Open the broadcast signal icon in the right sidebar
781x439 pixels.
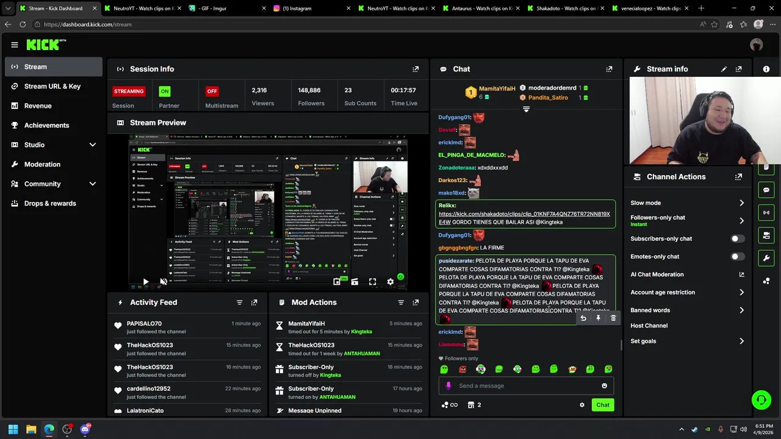pos(766,212)
